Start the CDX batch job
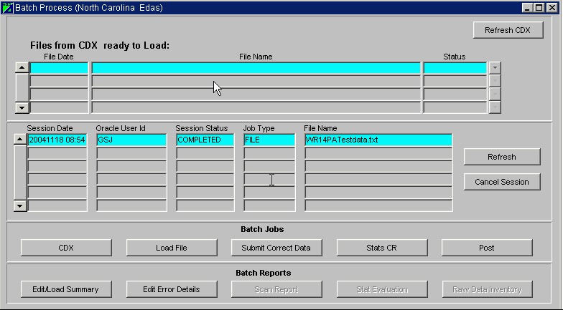The height and width of the screenshot is (310, 563). click(x=66, y=248)
